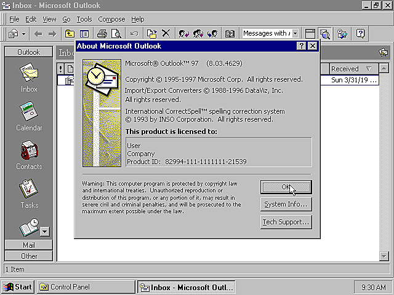The height and width of the screenshot is (295, 394).
Task: Click the Outlook bar scroll down arrow
Action: (x=45, y=231)
